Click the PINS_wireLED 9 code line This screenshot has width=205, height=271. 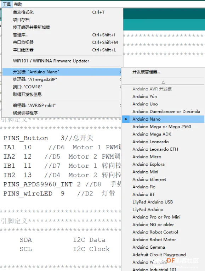tap(59, 193)
